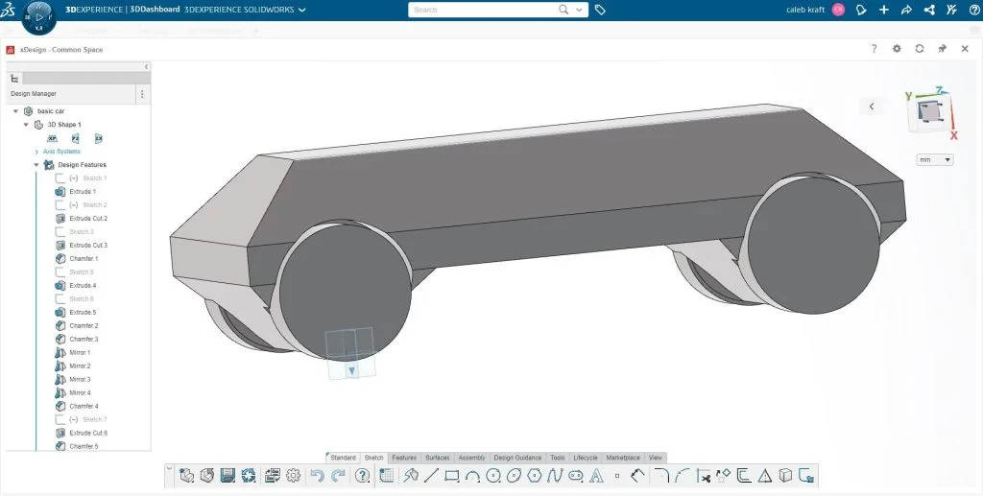Image resolution: width=983 pixels, height=496 pixels.
Task: Click the xDesign help question mark
Action: tap(874, 49)
